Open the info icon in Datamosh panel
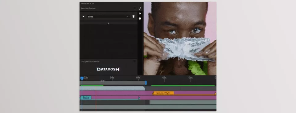This screenshot has width=296, height=113. coord(140,18)
